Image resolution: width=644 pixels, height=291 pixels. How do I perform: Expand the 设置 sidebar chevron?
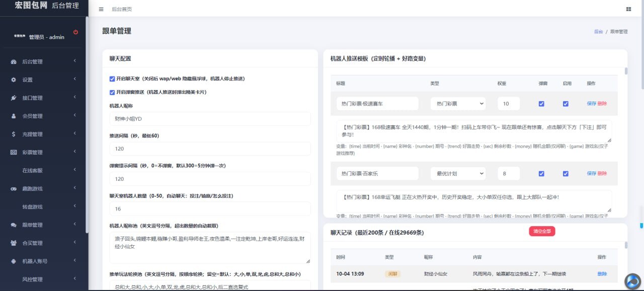pyautogui.click(x=74, y=80)
